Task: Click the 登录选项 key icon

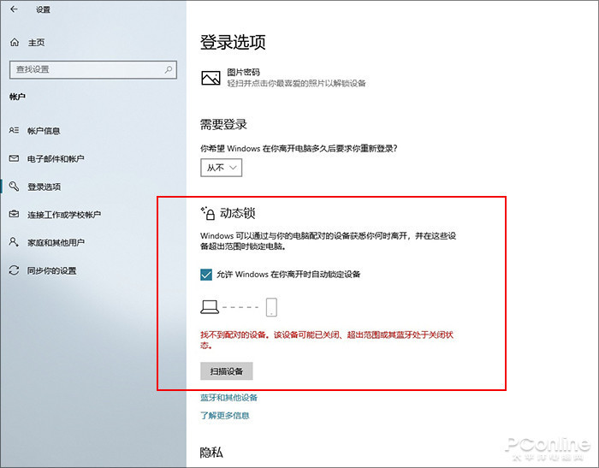Action: click(14, 187)
